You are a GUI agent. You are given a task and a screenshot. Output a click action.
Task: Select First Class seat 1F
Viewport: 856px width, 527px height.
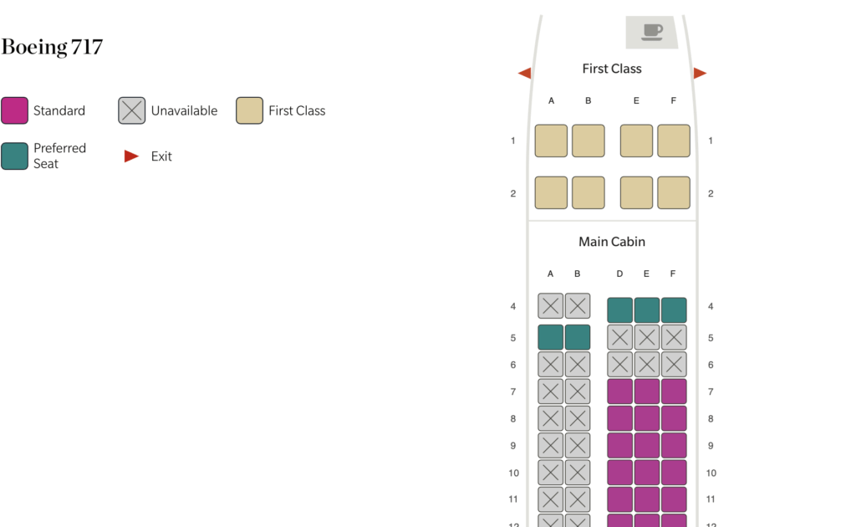pos(674,141)
